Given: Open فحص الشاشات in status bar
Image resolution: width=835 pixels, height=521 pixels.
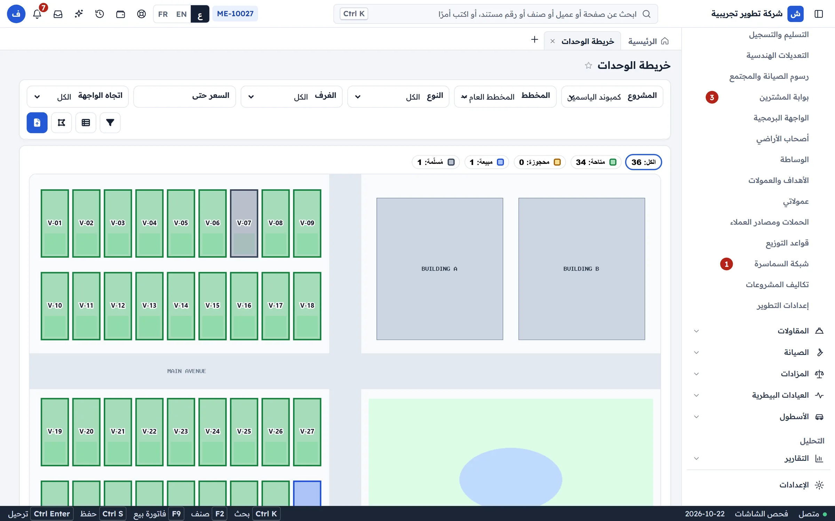Looking at the screenshot, I should tap(761, 514).
